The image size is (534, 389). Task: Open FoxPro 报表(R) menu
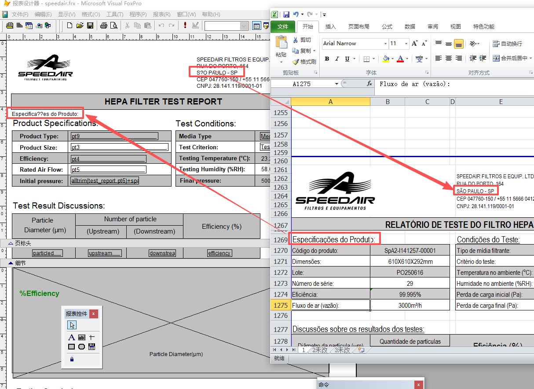point(162,14)
